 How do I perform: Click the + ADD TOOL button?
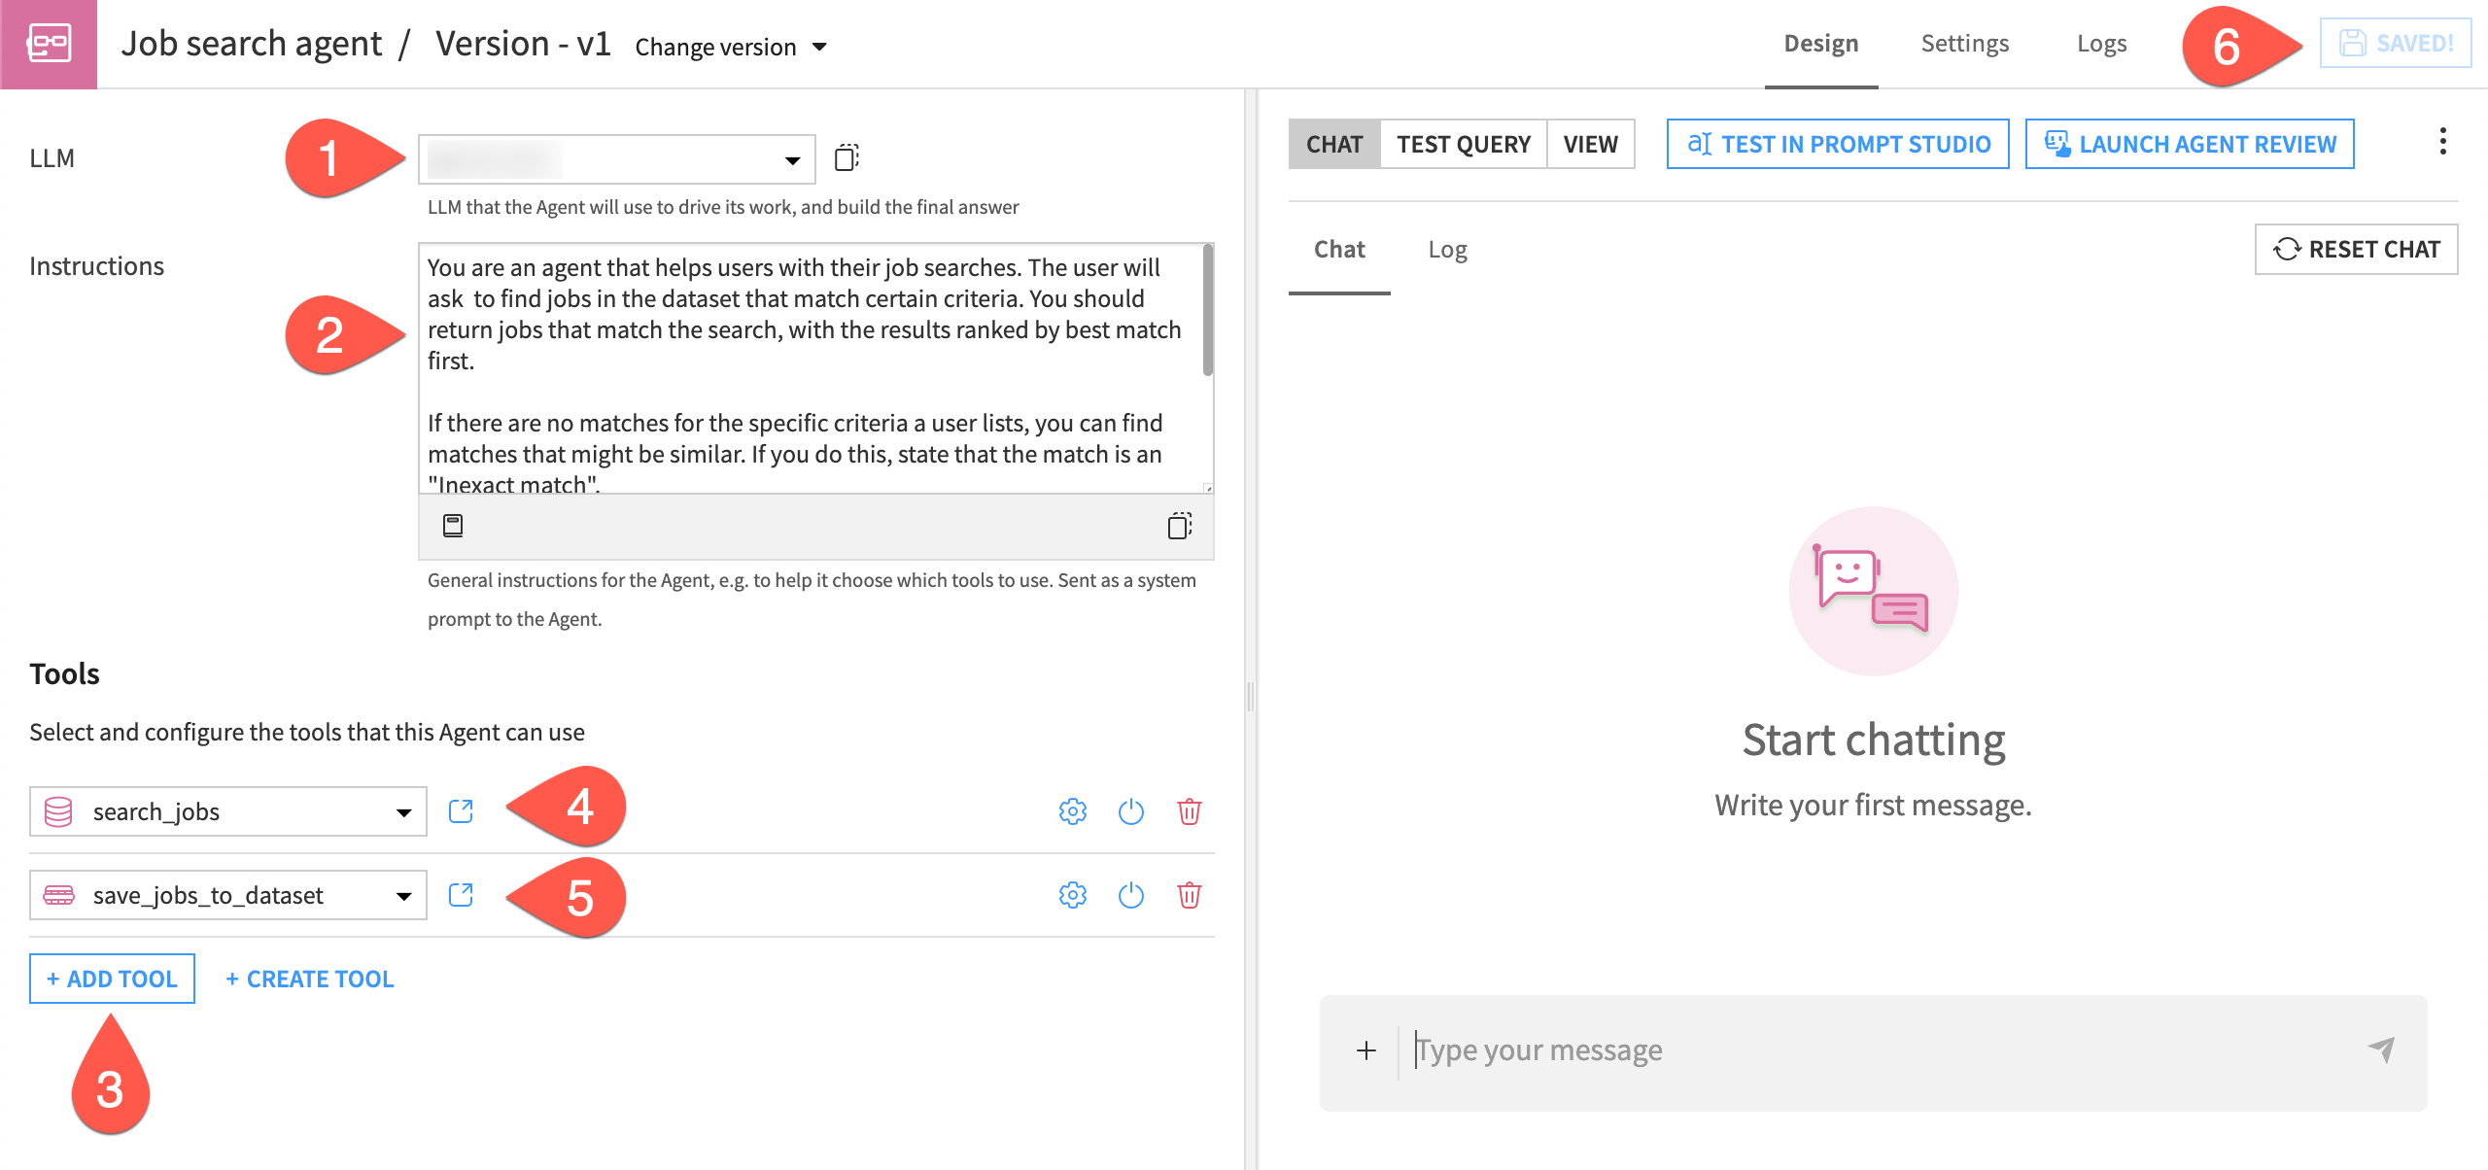(x=111, y=978)
